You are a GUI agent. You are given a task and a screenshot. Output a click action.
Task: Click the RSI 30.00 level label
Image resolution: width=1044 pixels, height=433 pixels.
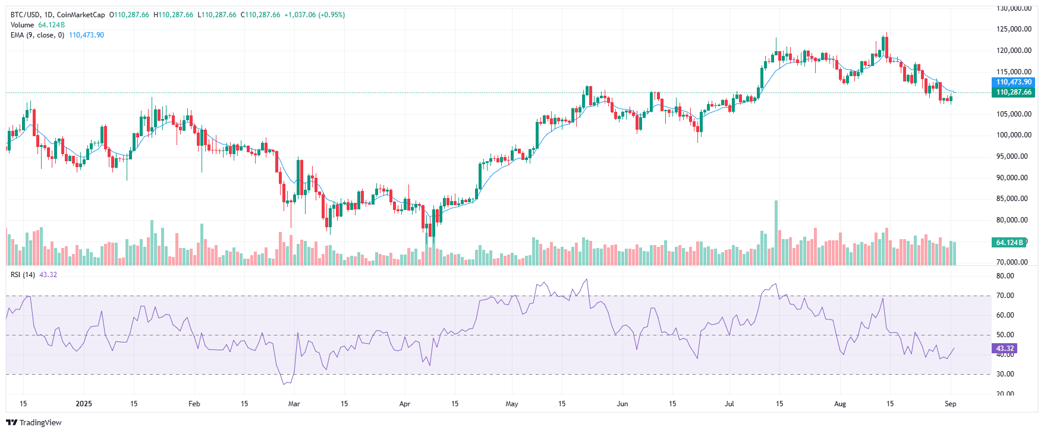tap(1005, 374)
